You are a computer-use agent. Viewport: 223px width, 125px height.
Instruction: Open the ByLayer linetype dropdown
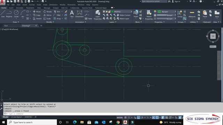click(x=175, y=18)
